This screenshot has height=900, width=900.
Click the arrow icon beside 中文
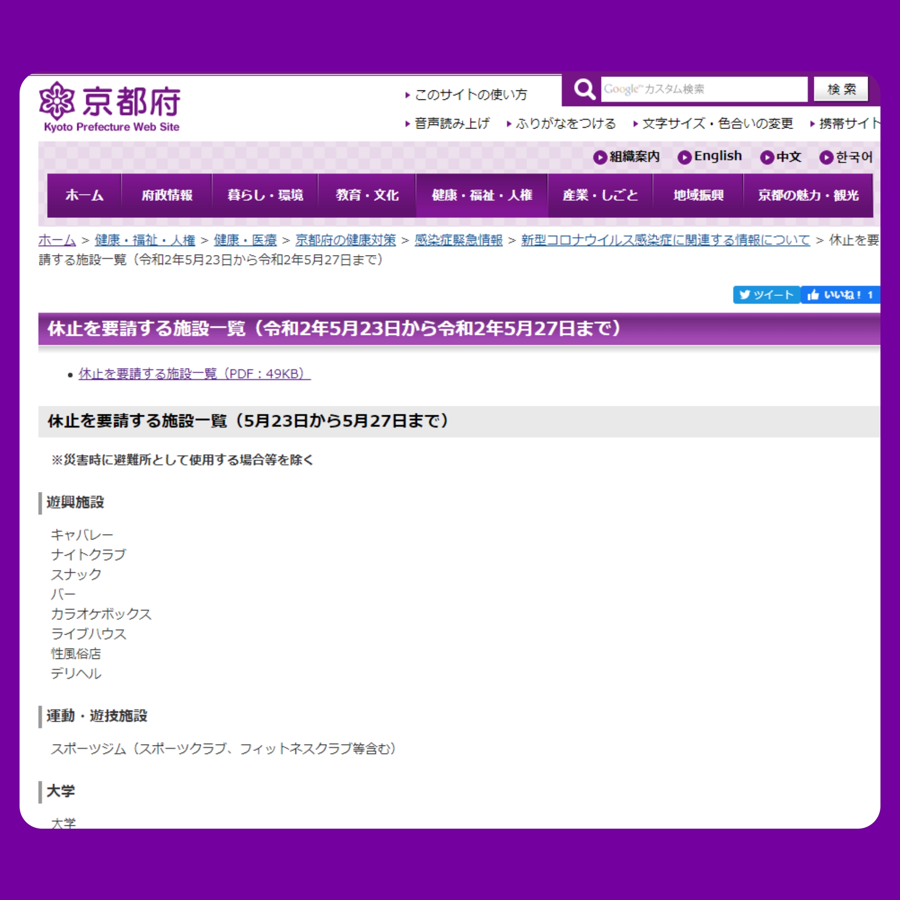(766, 157)
